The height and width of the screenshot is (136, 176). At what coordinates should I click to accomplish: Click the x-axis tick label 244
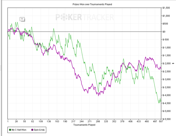(x=81, y=121)
